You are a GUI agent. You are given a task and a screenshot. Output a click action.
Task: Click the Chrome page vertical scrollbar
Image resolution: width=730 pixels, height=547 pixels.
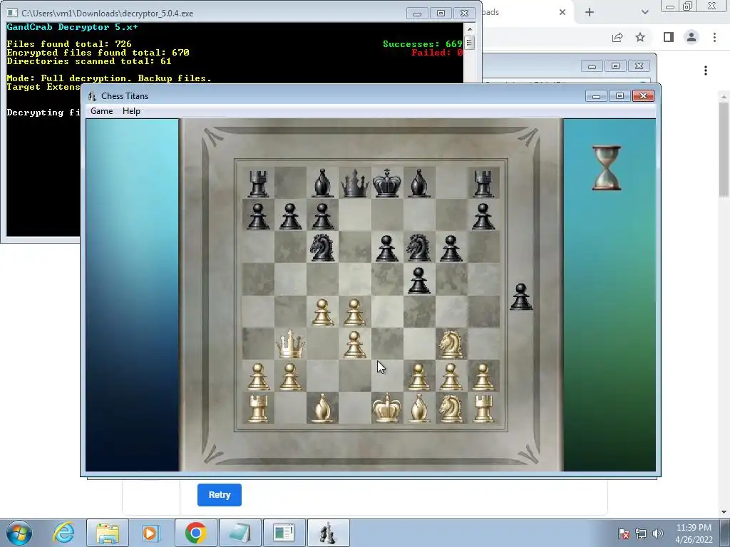point(724,149)
